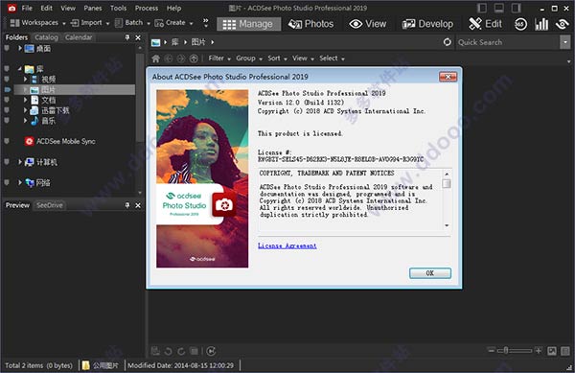Open Photos mode
575x373 pixels.
tap(310, 24)
